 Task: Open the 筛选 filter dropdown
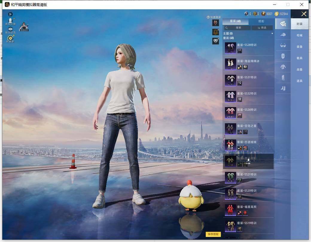(x=262, y=28)
